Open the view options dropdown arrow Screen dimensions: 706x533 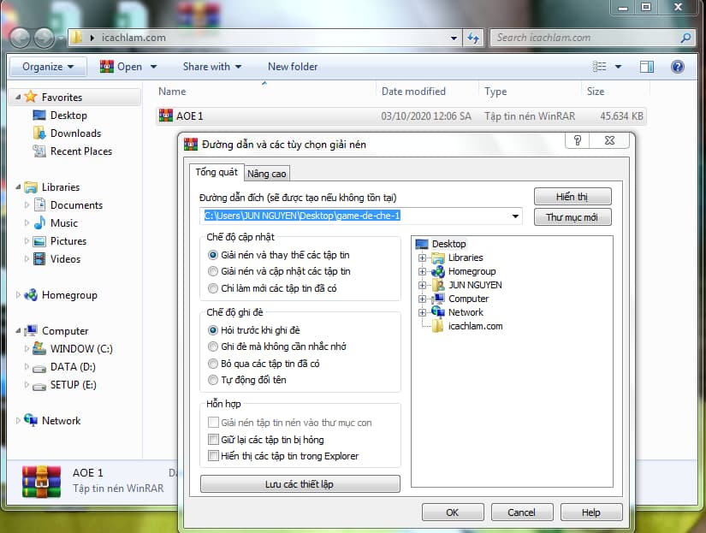618,67
